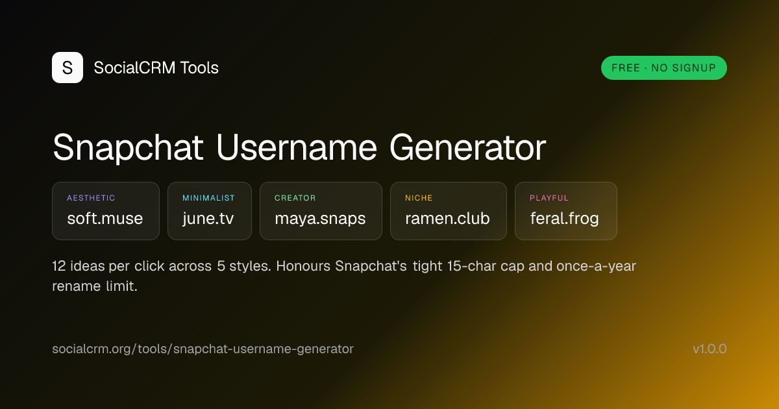
Task: Click the '12 ideas per click' description text
Action: point(344,276)
